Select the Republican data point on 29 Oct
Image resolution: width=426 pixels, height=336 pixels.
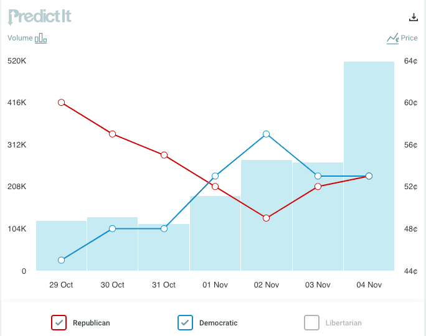[x=61, y=102]
